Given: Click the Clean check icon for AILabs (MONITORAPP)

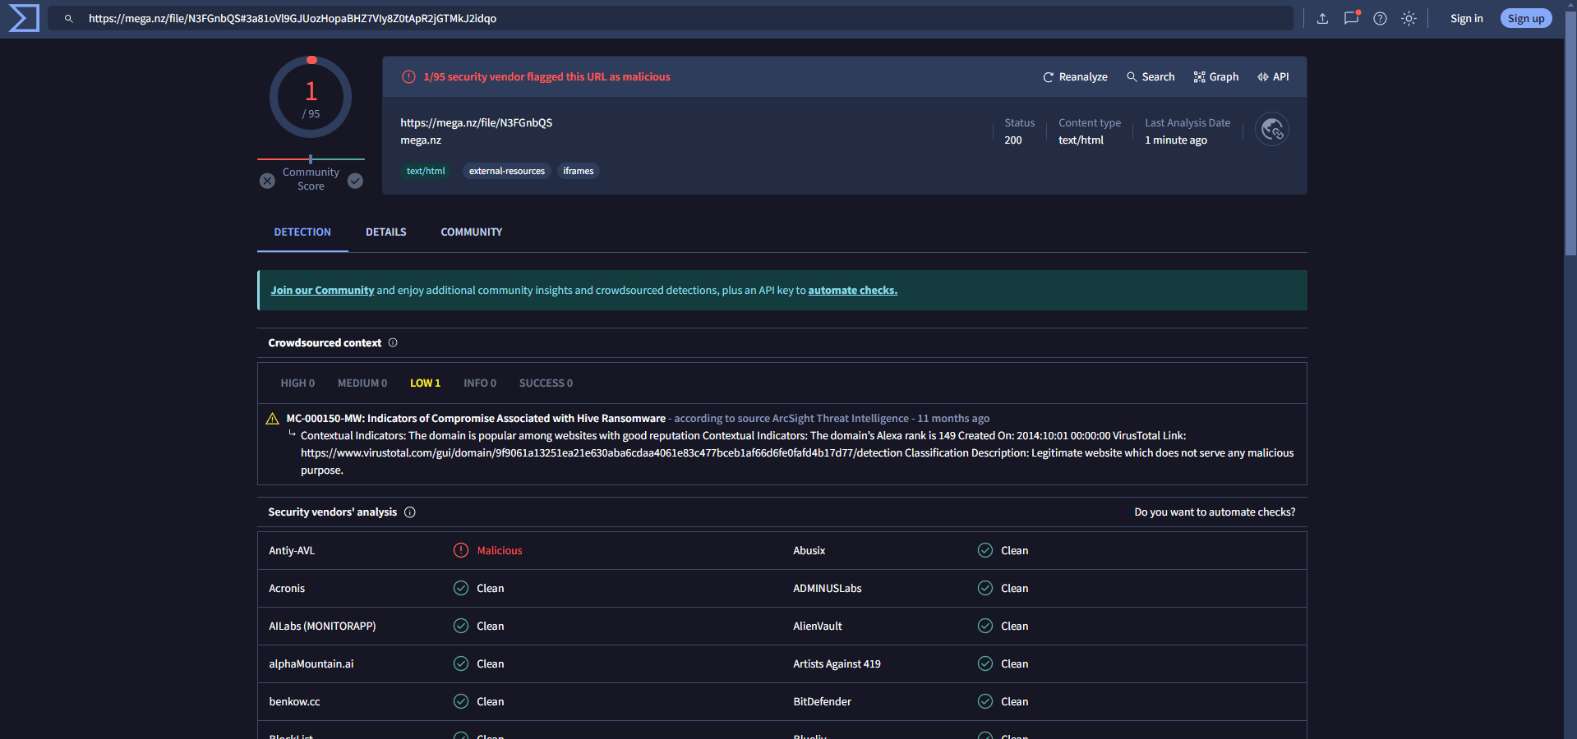Looking at the screenshot, I should pos(461,626).
